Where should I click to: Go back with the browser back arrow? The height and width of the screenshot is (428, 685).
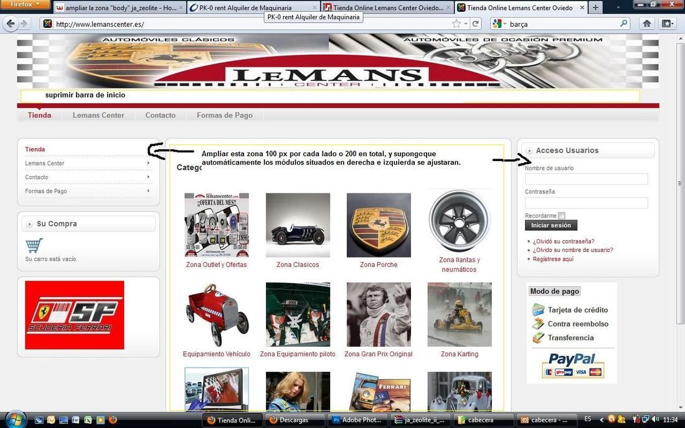pos(11,24)
